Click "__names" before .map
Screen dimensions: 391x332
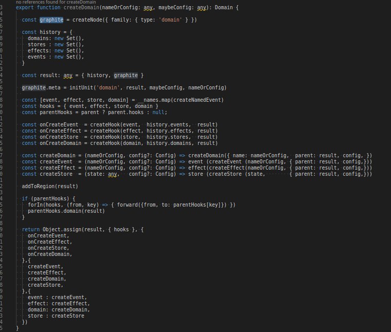[148, 100]
